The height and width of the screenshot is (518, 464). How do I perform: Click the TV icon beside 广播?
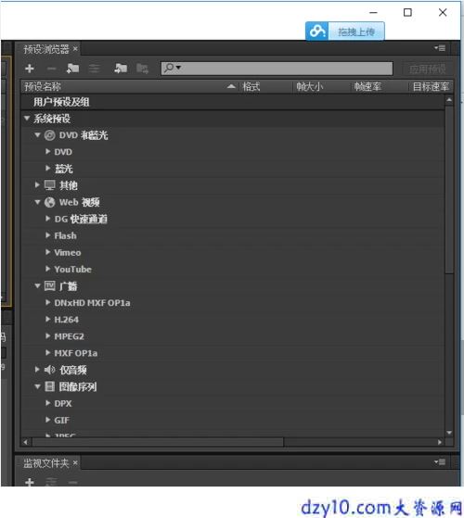(x=49, y=285)
